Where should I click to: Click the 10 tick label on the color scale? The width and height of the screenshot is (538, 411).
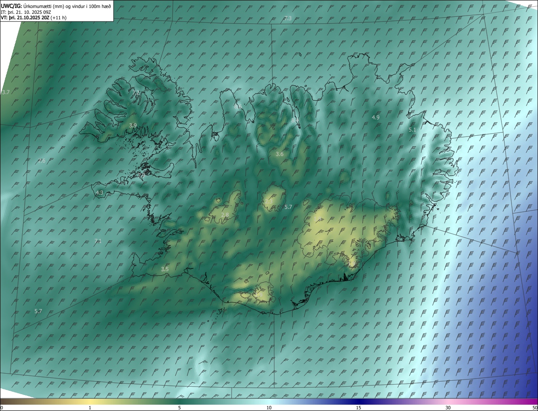(269, 408)
